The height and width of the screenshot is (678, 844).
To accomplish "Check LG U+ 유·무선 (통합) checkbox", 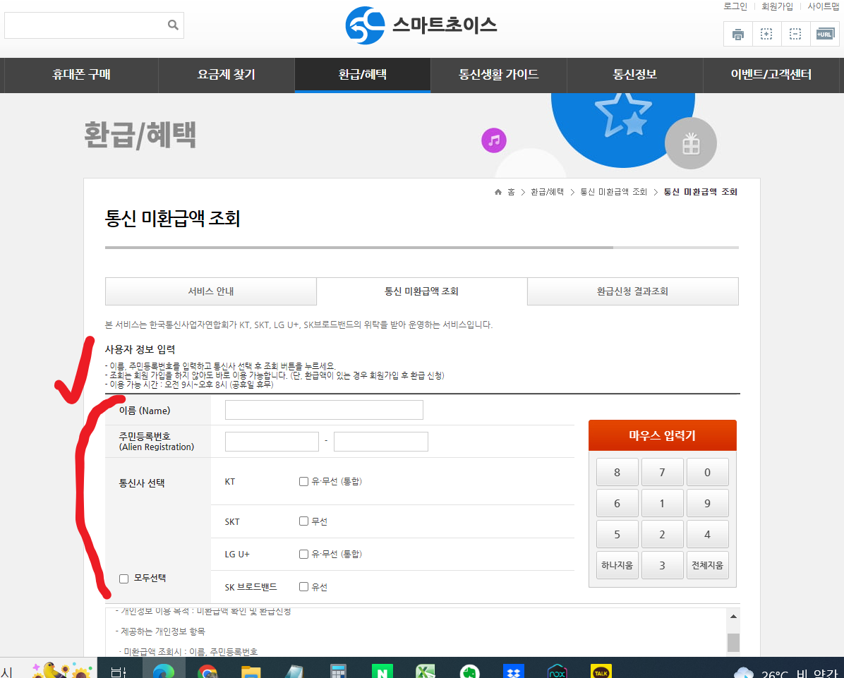I will click(303, 554).
